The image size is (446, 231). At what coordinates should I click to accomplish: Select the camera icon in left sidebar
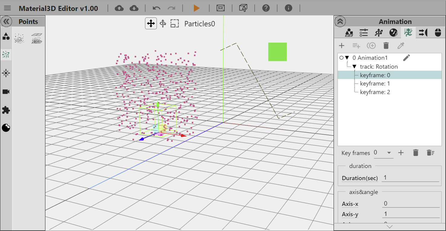[6, 92]
